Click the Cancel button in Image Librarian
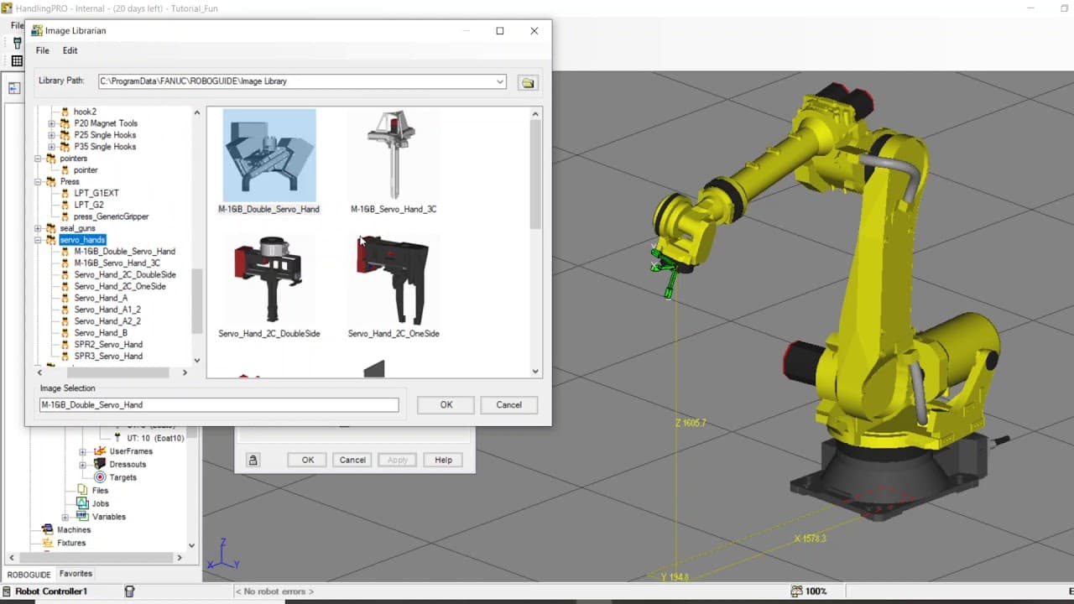 [x=508, y=404]
